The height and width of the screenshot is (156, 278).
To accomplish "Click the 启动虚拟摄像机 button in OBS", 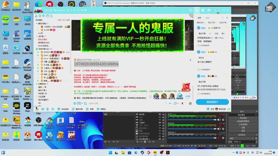I will 243,121.
